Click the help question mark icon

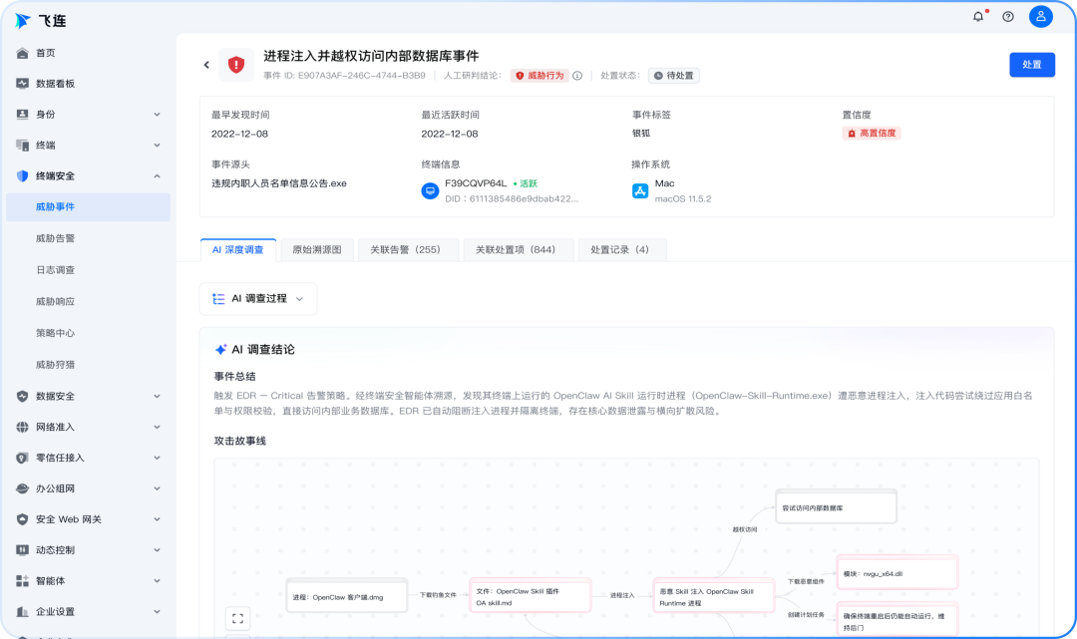[1007, 17]
